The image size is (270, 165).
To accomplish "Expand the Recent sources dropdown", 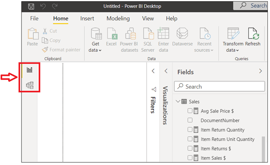I will click(x=204, y=40).
